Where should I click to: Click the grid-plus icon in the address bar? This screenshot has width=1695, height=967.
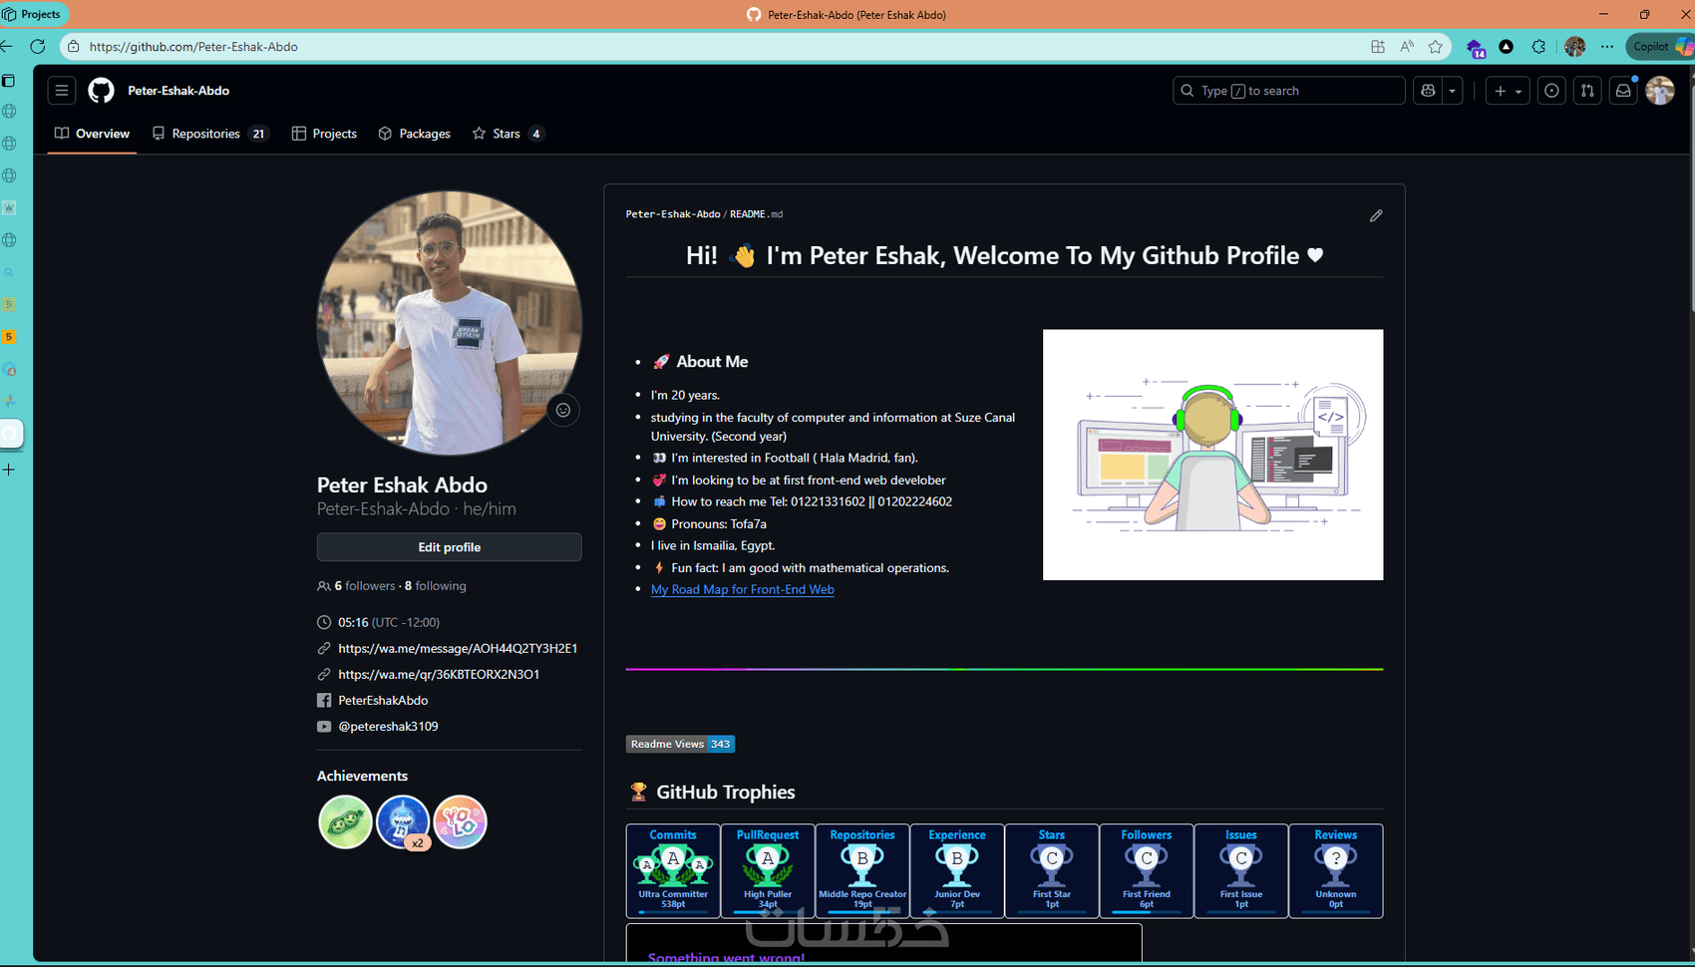click(1378, 47)
